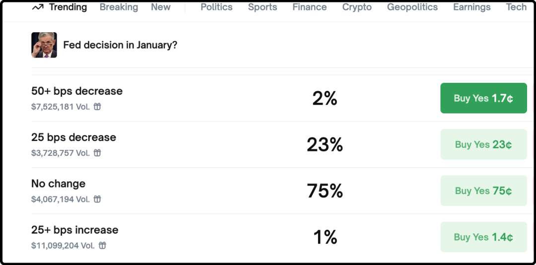The height and width of the screenshot is (265, 536).
Task: Go to the Sports category
Action: click(263, 7)
